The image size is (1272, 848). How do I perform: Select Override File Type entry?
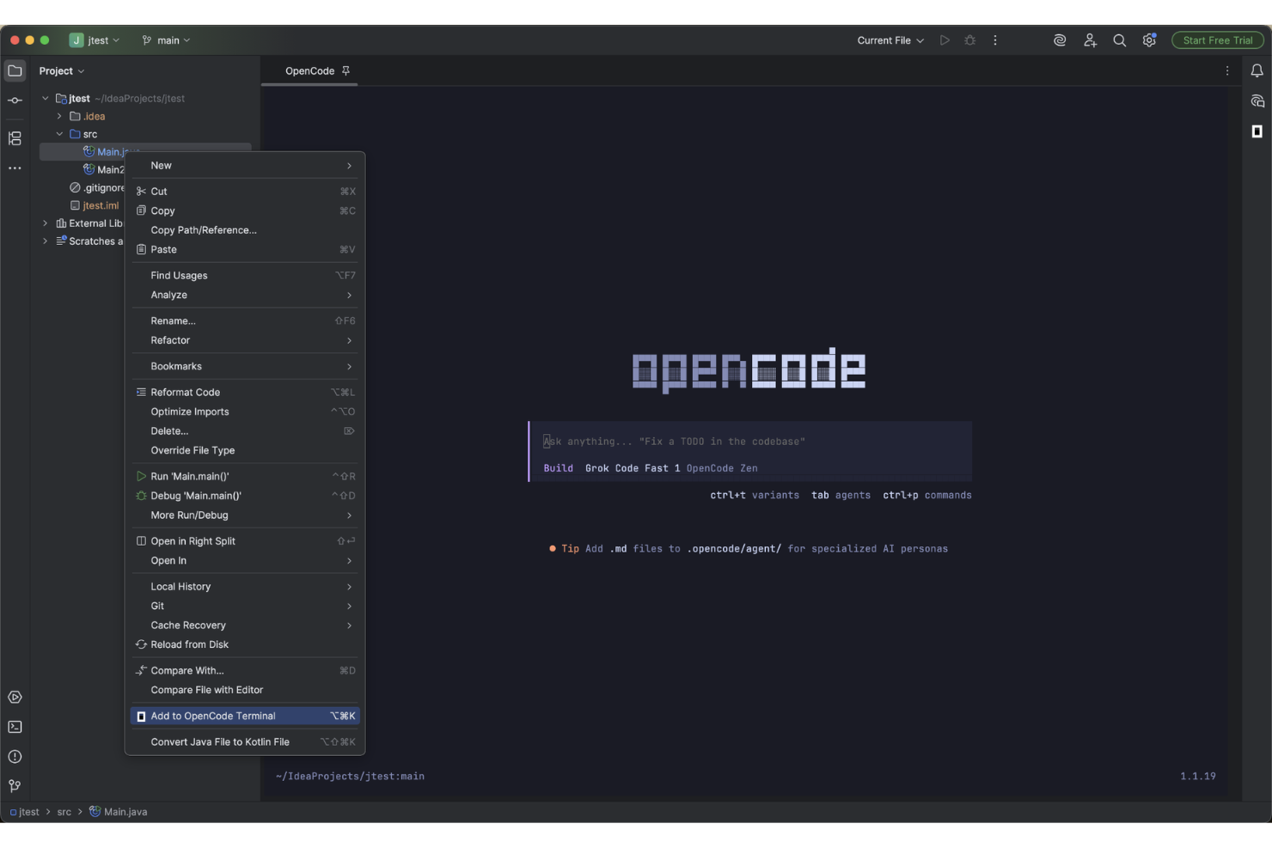pyautogui.click(x=245, y=450)
